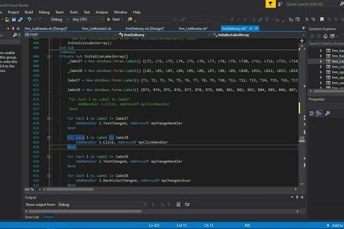
Task: Click the Open File toolbar icon
Action: 7,20
